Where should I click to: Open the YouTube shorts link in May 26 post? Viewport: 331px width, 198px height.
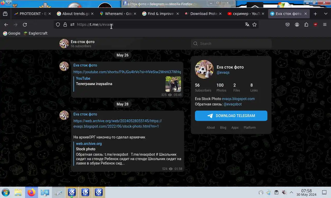(127, 72)
